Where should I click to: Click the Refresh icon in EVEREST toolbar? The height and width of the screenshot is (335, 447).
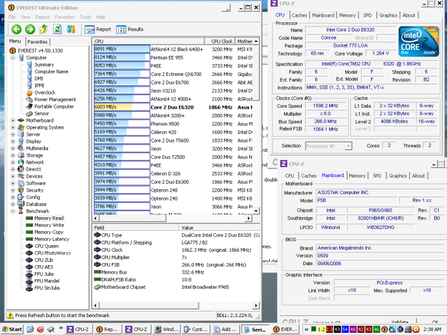point(58,29)
